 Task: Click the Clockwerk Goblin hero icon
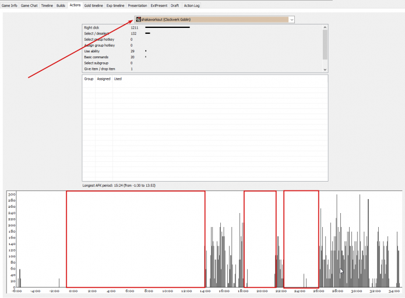[139, 19]
